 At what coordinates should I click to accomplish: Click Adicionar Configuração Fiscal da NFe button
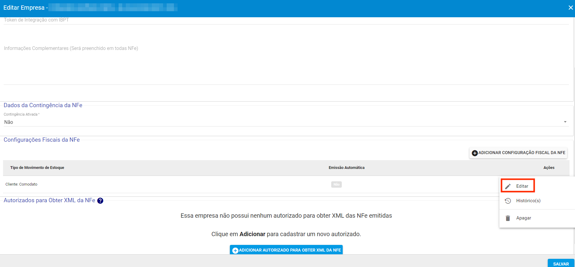[518, 153]
